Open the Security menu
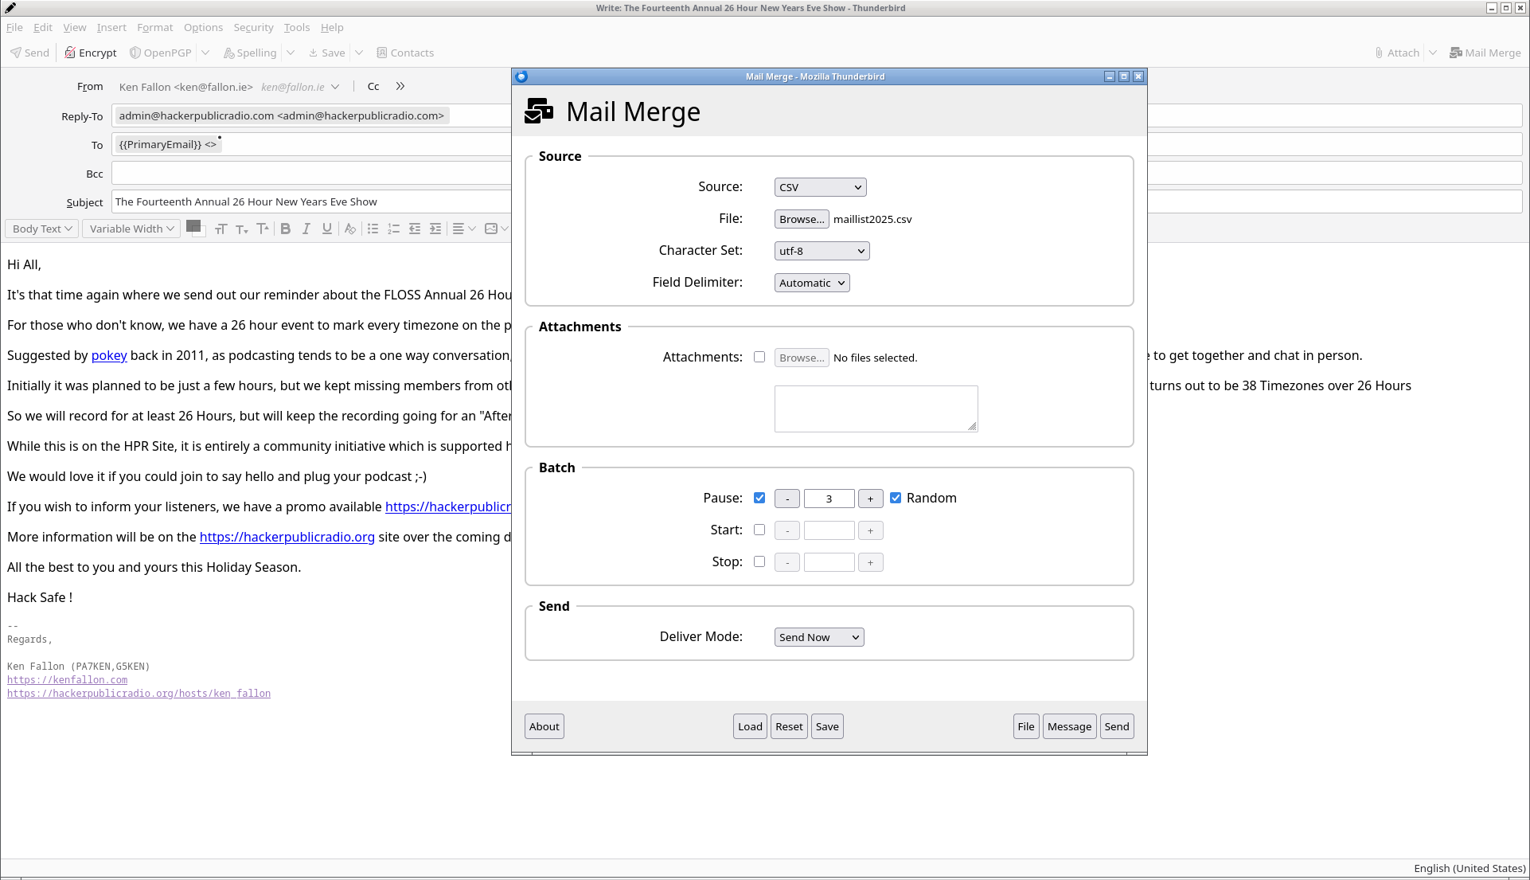This screenshot has height=880, width=1530. point(253,27)
